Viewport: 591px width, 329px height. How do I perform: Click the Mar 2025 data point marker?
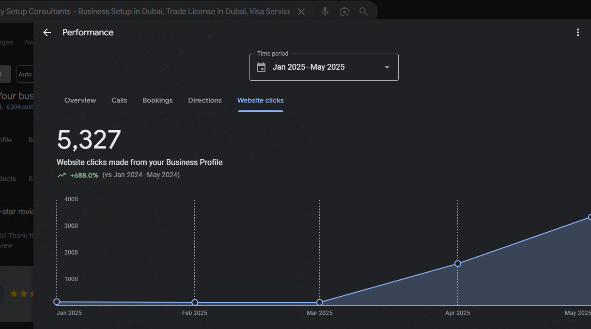coord(320,302)
